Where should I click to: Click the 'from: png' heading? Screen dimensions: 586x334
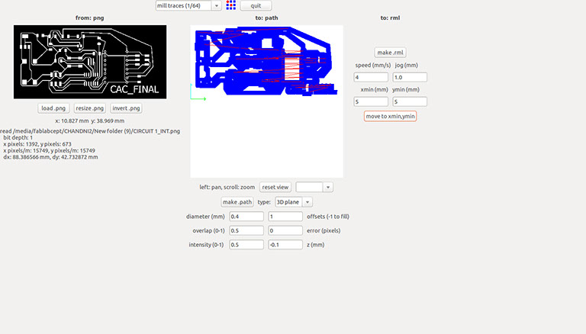click(90, 18)
